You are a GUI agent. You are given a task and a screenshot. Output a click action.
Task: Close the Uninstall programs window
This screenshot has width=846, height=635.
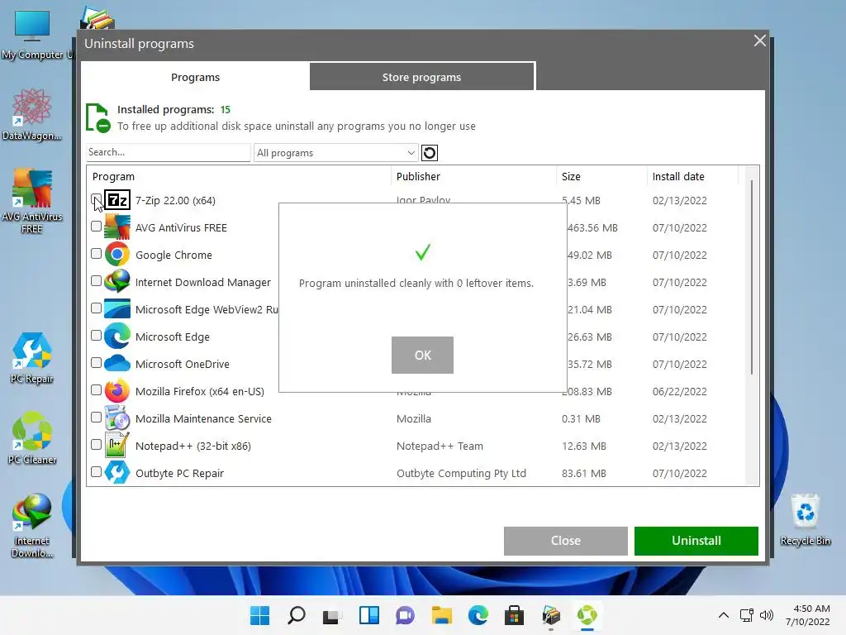[759, 41]
